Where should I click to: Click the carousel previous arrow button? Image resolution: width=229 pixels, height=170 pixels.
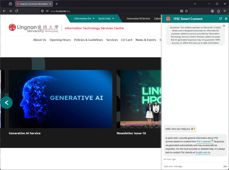coord(7,103)
